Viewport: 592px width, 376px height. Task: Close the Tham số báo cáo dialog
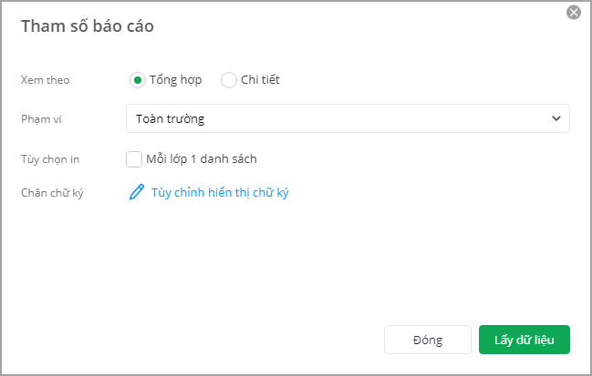(x=574, y=12)
